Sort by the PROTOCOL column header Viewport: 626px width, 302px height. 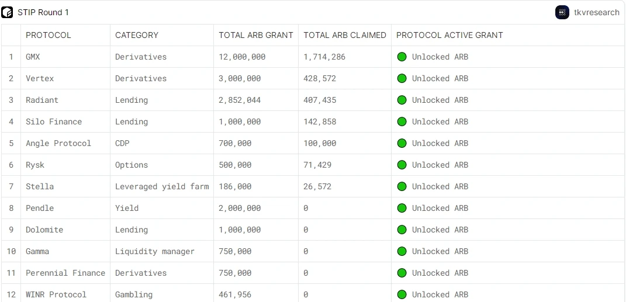(49, 35)
